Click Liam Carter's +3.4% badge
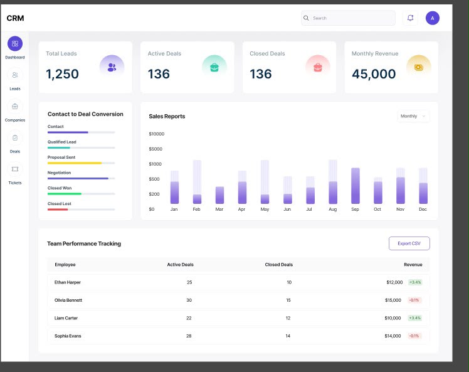The width and height of the screenshot is (469, 372). 415,318
